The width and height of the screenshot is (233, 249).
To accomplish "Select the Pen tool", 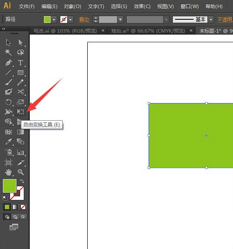I will (x=8, y=63).
